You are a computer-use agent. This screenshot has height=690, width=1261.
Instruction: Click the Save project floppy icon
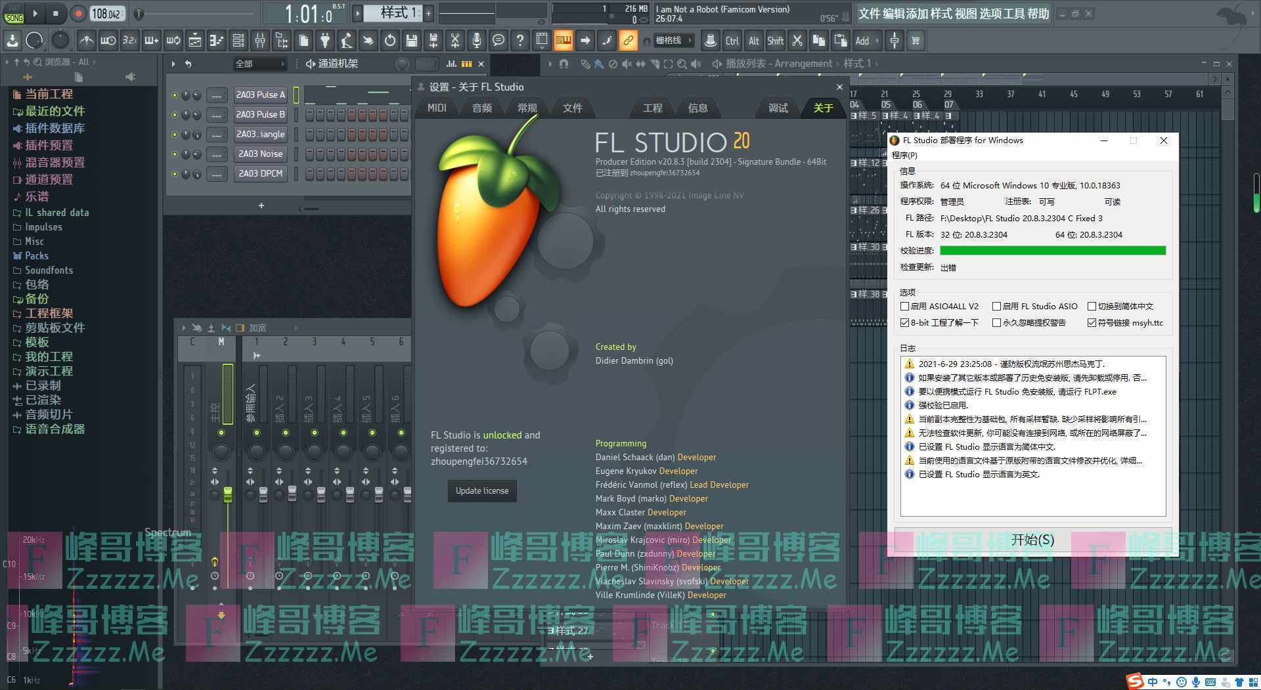[x=412, y=41]
